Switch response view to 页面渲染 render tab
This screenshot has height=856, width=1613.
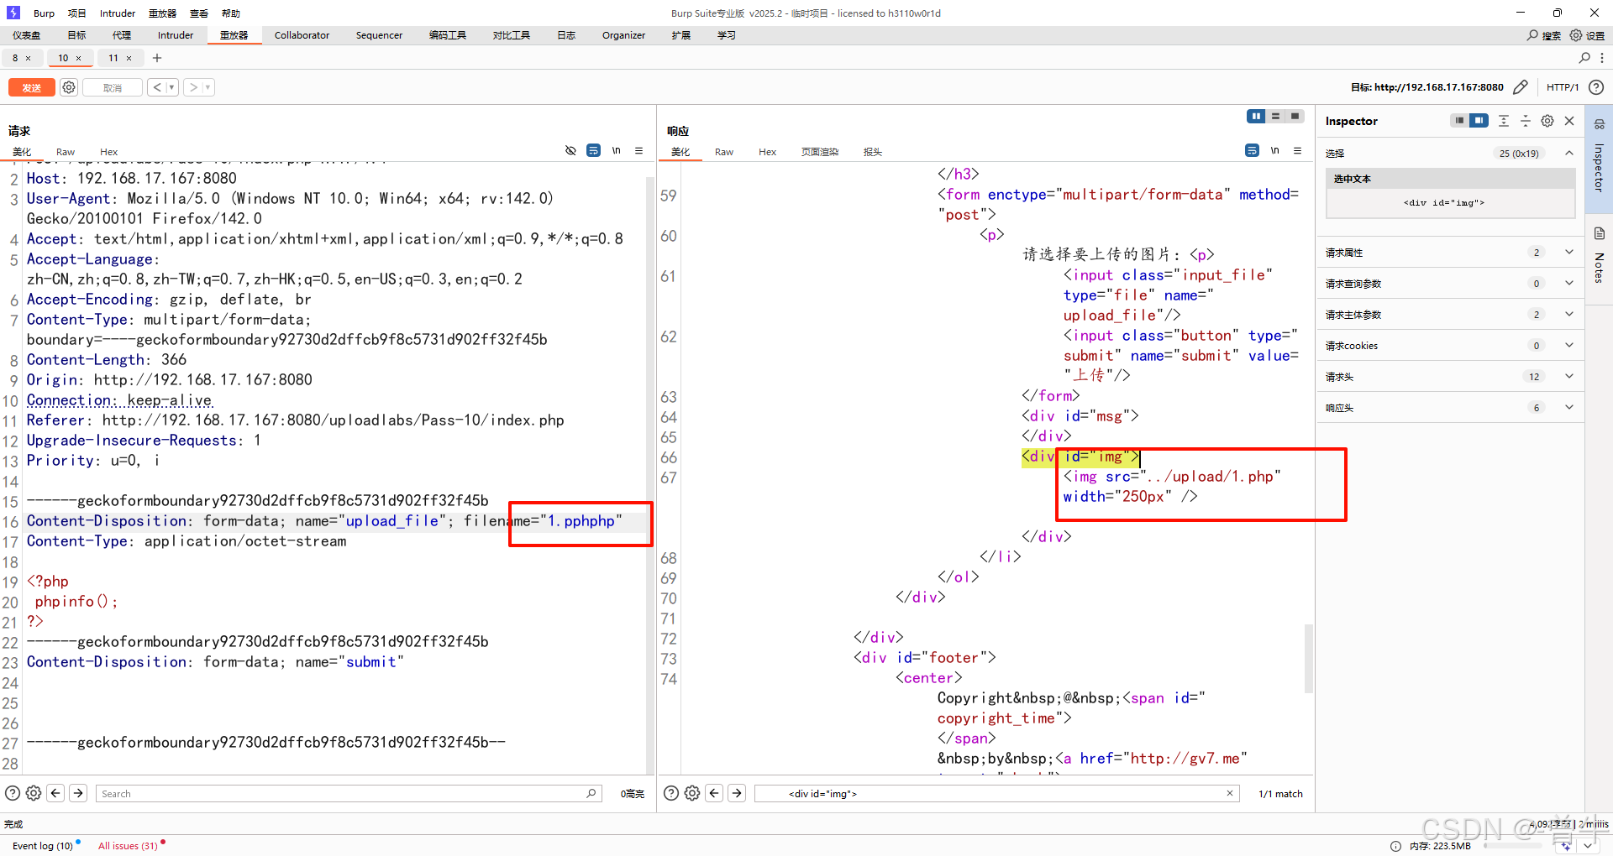click(x=819, y=152)
